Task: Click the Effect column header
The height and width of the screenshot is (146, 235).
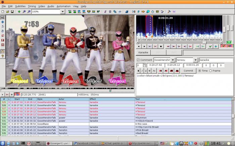Action: point(112,99)
